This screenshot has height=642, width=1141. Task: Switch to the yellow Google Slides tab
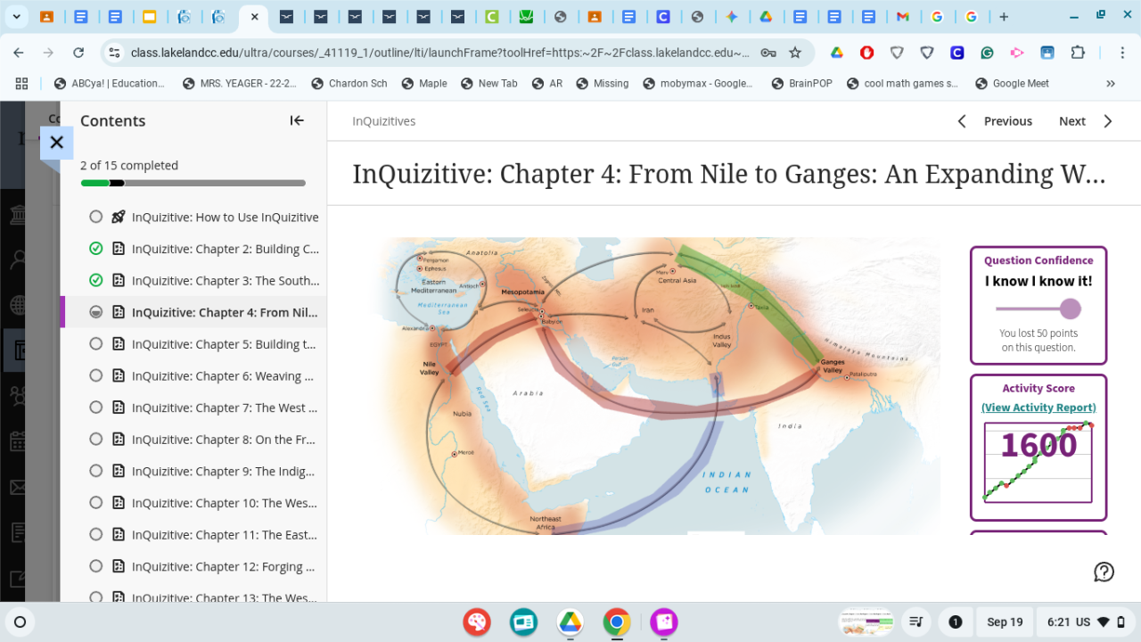click(x=149, y=16)
